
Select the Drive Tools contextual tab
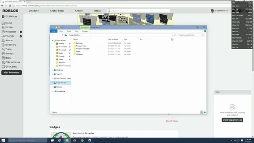85,28
